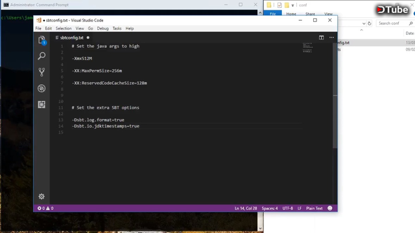The height and width of the screenshot is (233, 415).
Task: Change indentation via Spaces: 4
Action: [x=270, y=208]
